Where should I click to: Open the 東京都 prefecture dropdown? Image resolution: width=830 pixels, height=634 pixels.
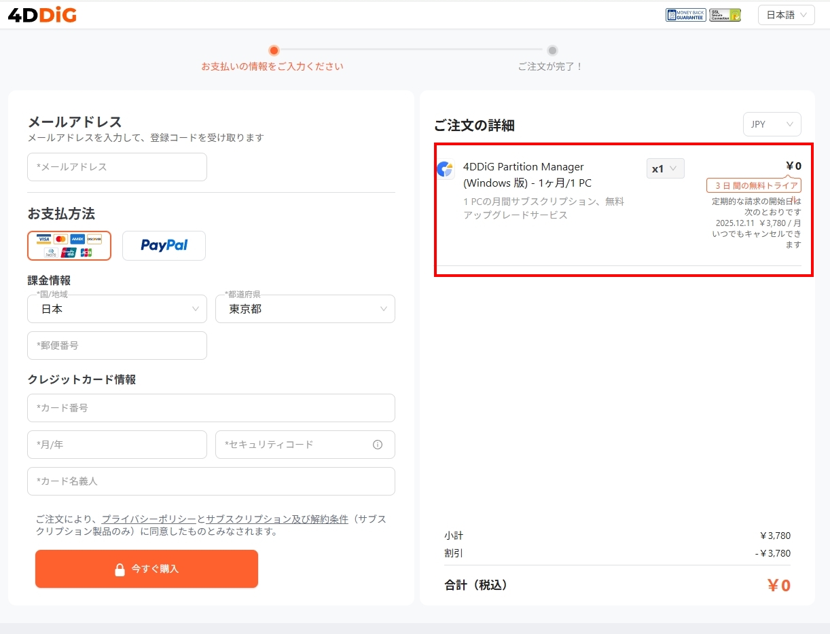(x=305, y=309)
